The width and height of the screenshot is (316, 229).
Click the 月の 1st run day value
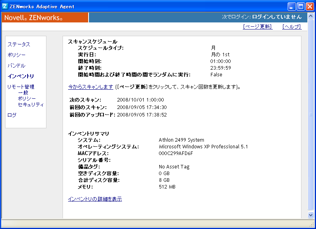pyautogui.click(x=220, y=54)
